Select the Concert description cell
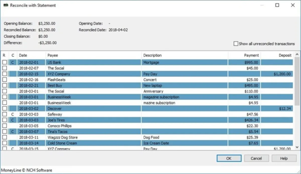The height and width of the screenshot is (174, 301). point(185,80)
